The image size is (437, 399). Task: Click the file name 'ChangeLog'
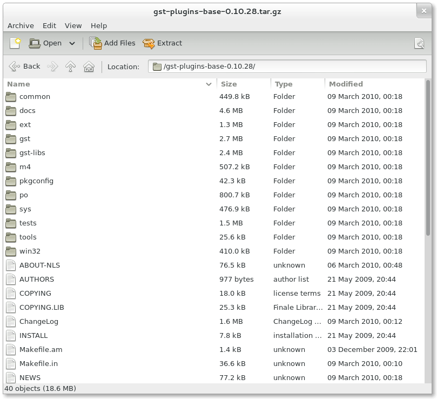tap(39, 322)
